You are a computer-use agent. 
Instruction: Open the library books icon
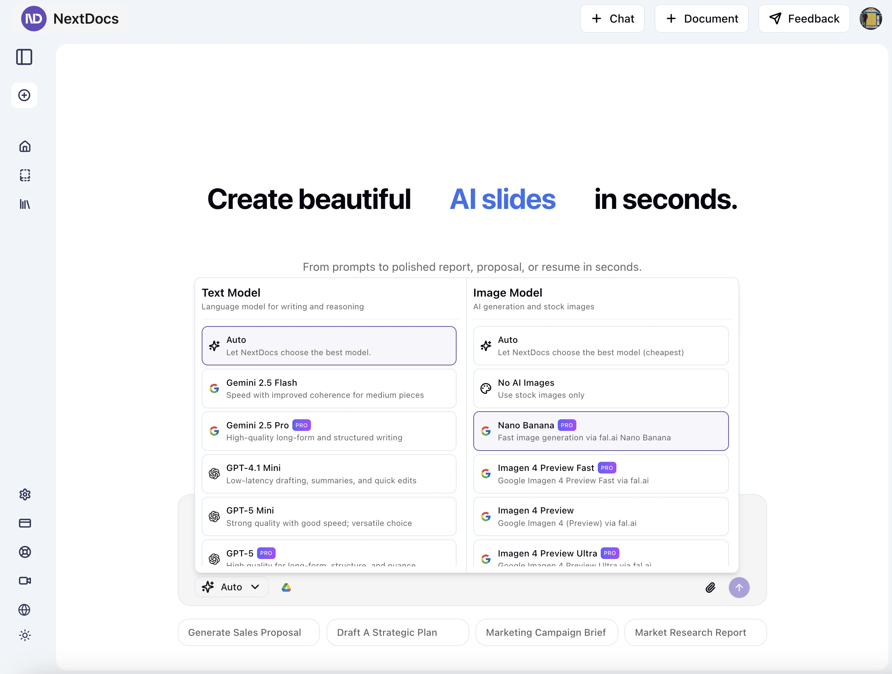point(25,205)
